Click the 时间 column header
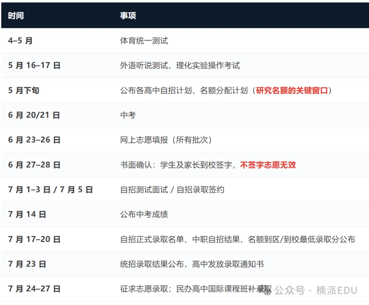Image resolution: width=369 pixels, height=305 pixels. (x=16, y=15)
